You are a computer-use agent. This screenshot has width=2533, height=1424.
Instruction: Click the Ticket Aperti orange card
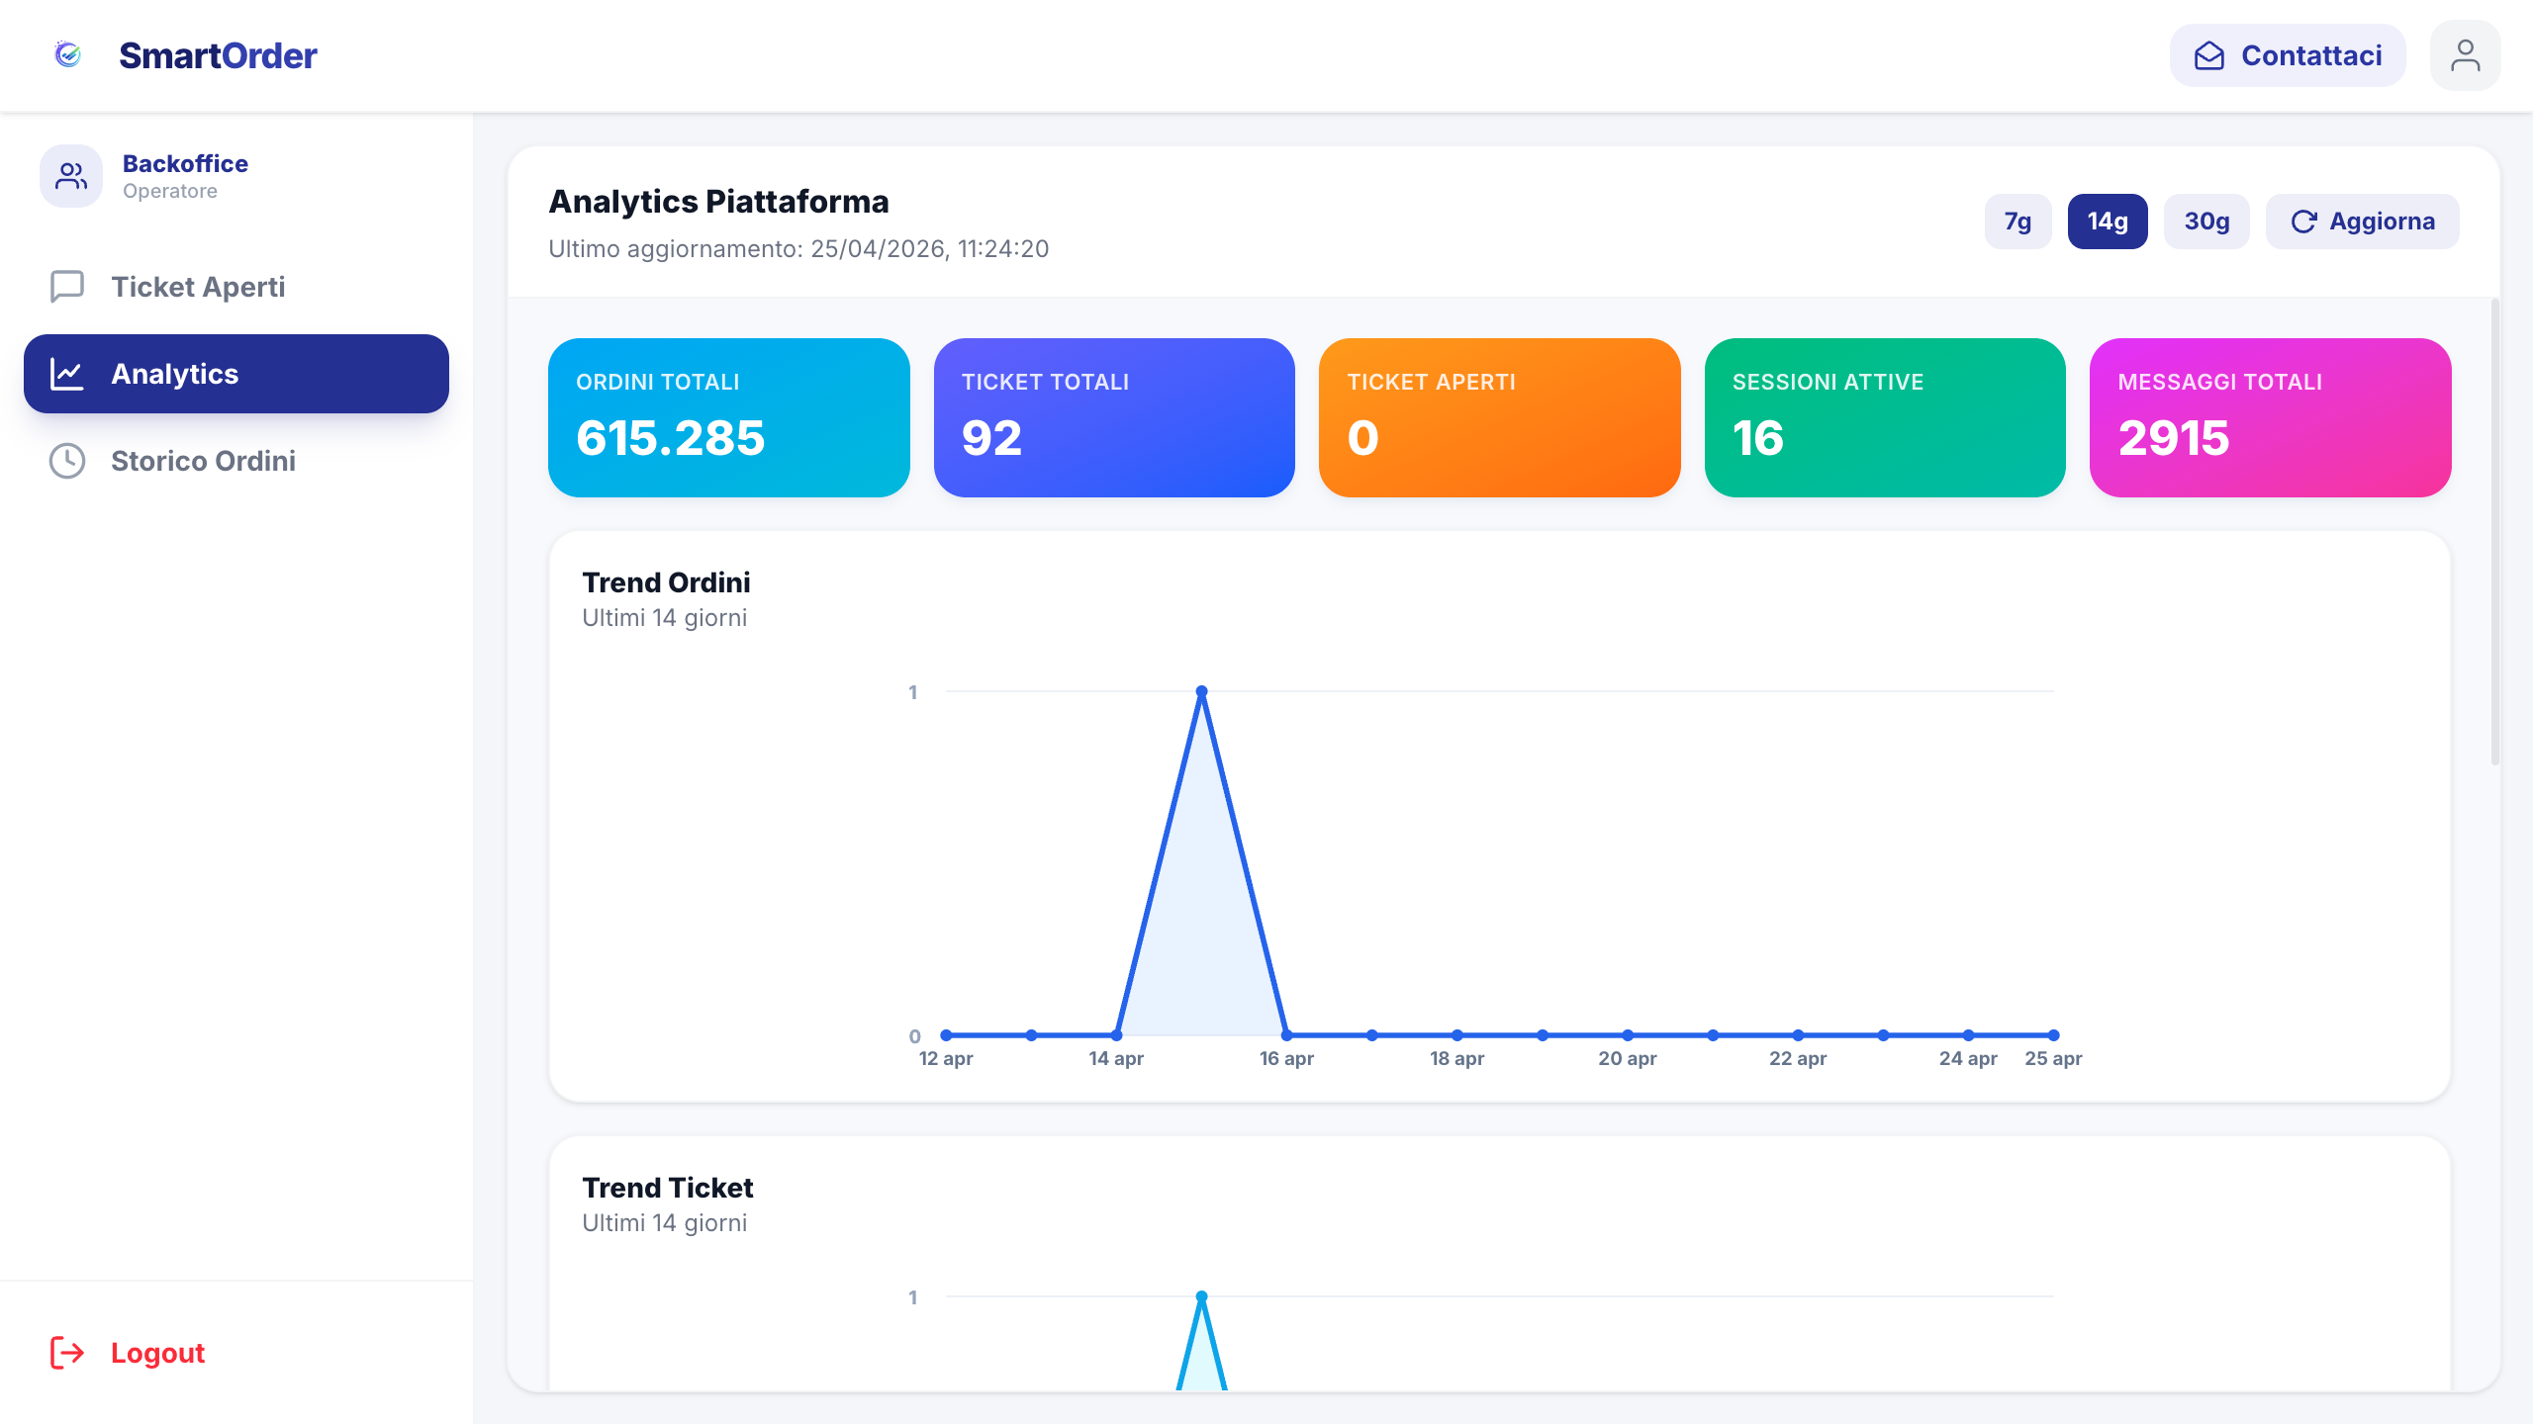coord(1500,417)
